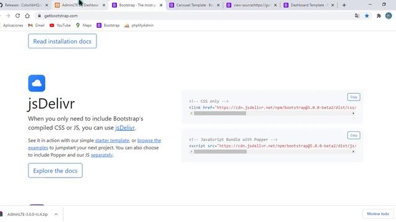The height and width of the screenshot is (222, 396).
Task: Close the Dashboard Template tab
Action: tap(333, 5)
